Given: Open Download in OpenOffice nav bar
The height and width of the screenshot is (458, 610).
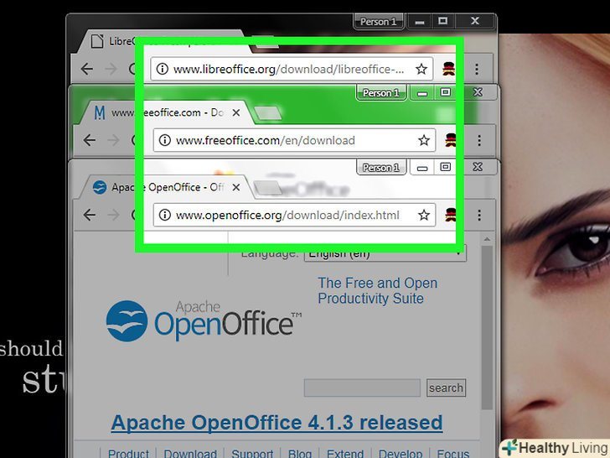Looking at the screenshot, I should 190,453.
